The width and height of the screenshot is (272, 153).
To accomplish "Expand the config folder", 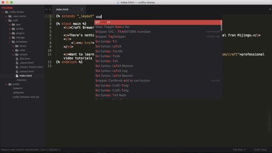I will [10, 29].
